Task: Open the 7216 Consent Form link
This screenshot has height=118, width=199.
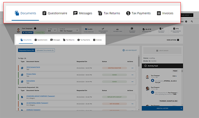Action: point(33,67)
